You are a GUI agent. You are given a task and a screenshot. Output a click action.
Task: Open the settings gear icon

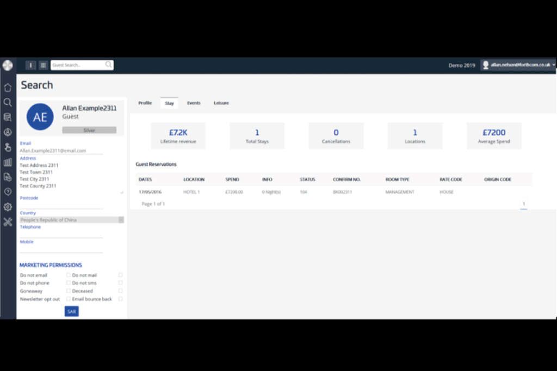(x=8, y=207)
